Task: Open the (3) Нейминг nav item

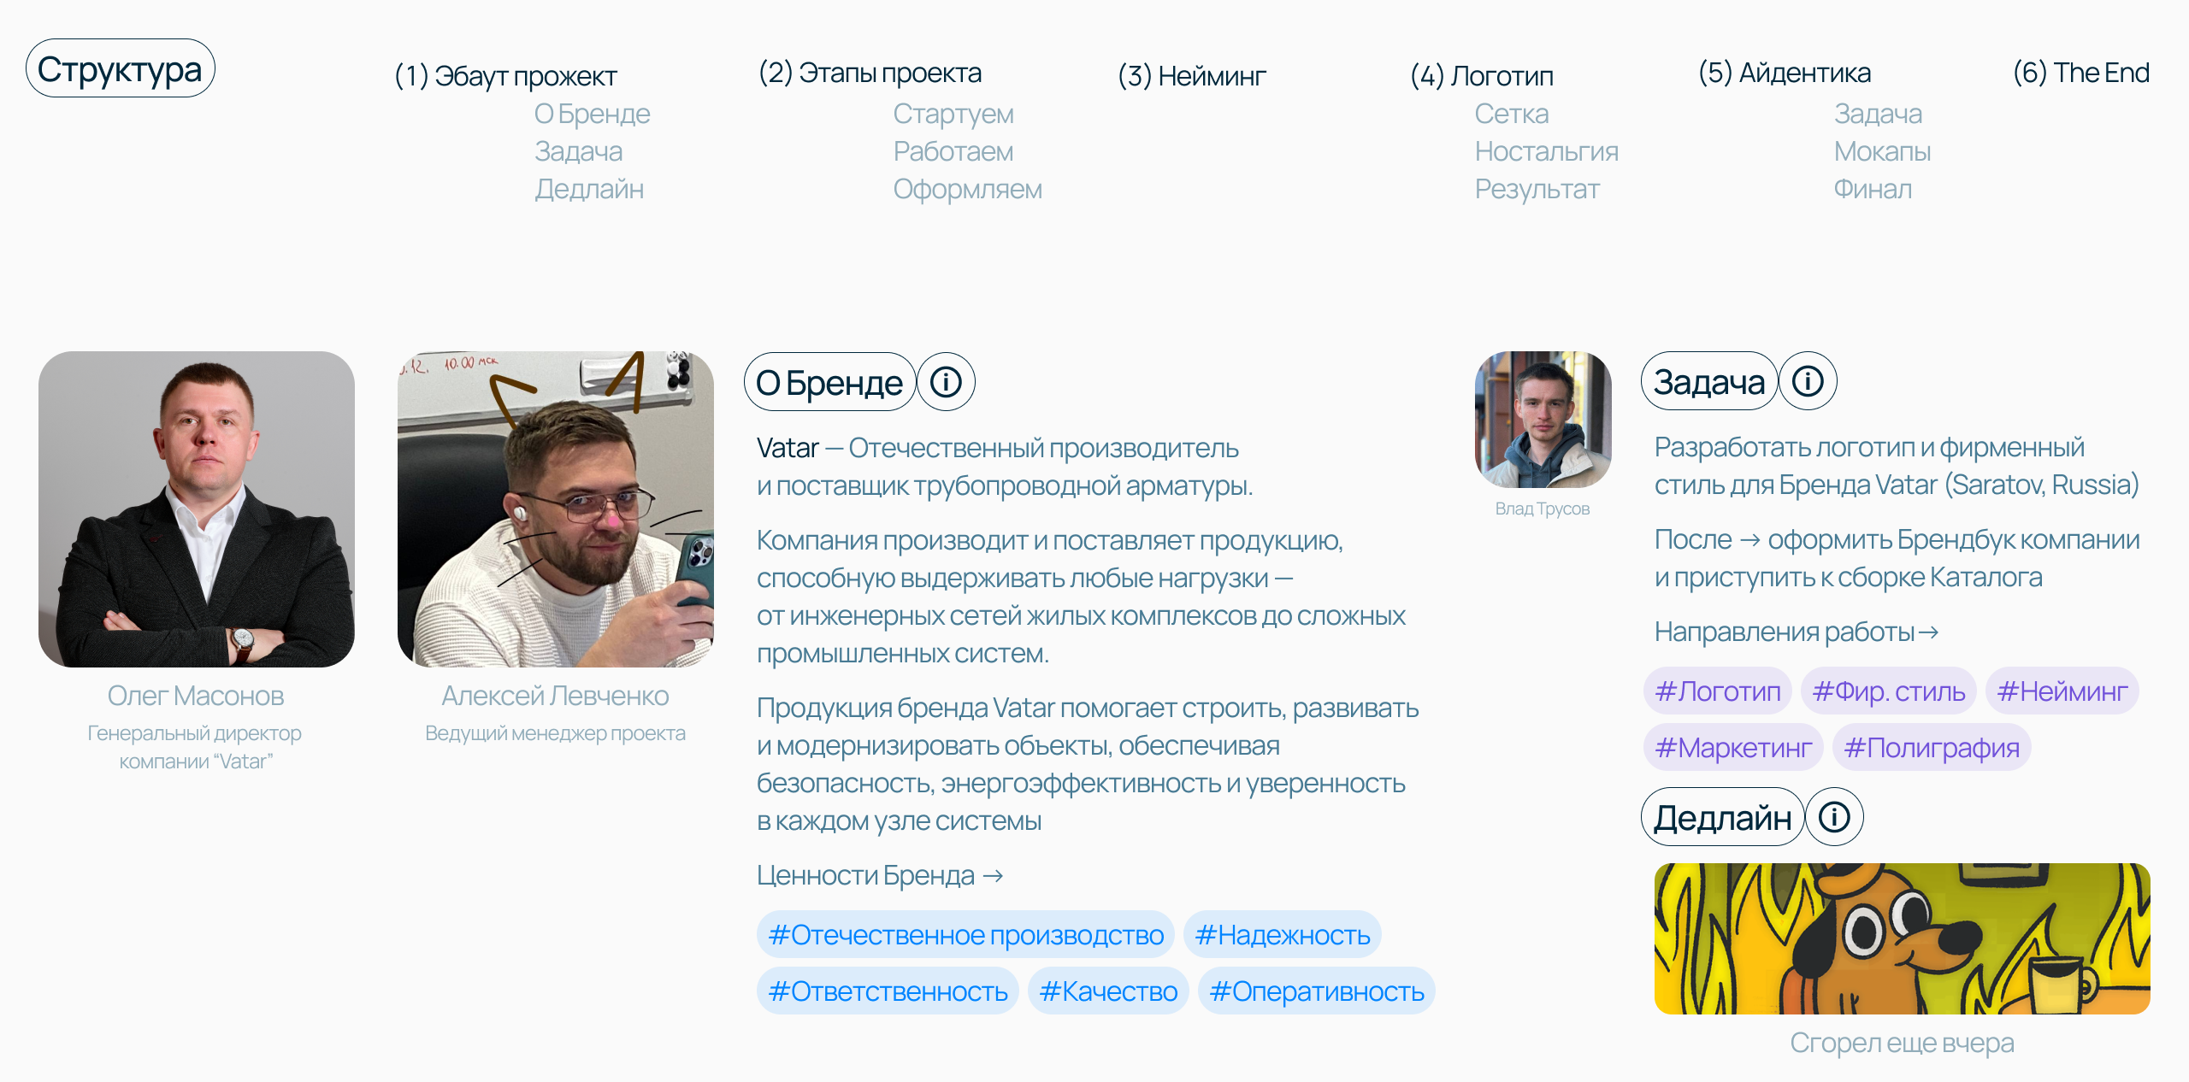Action: click(x=1192, y=76)
